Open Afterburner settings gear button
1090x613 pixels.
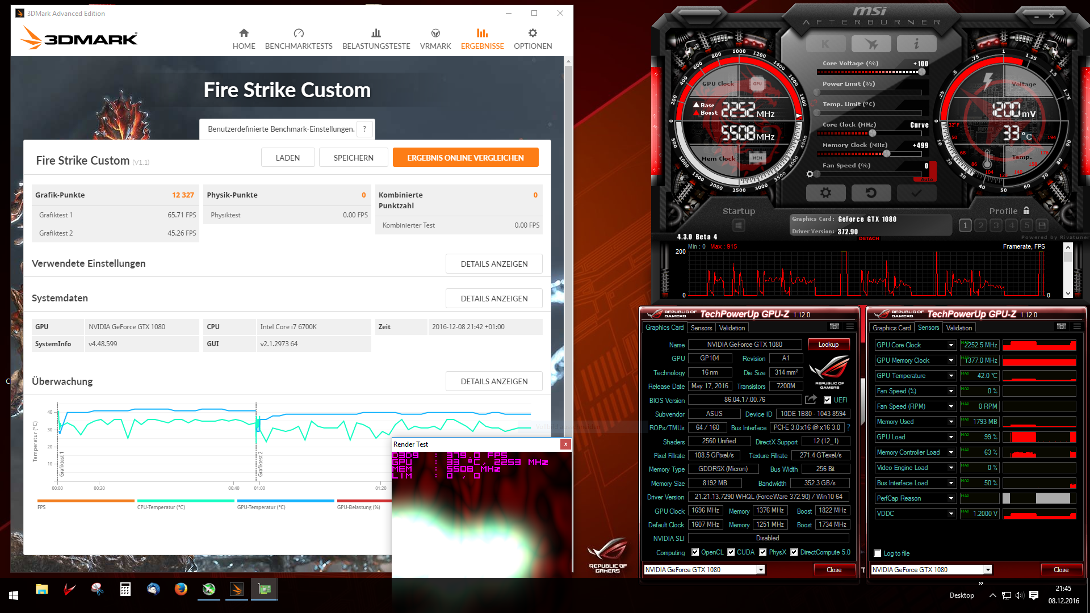coord(825,193)
